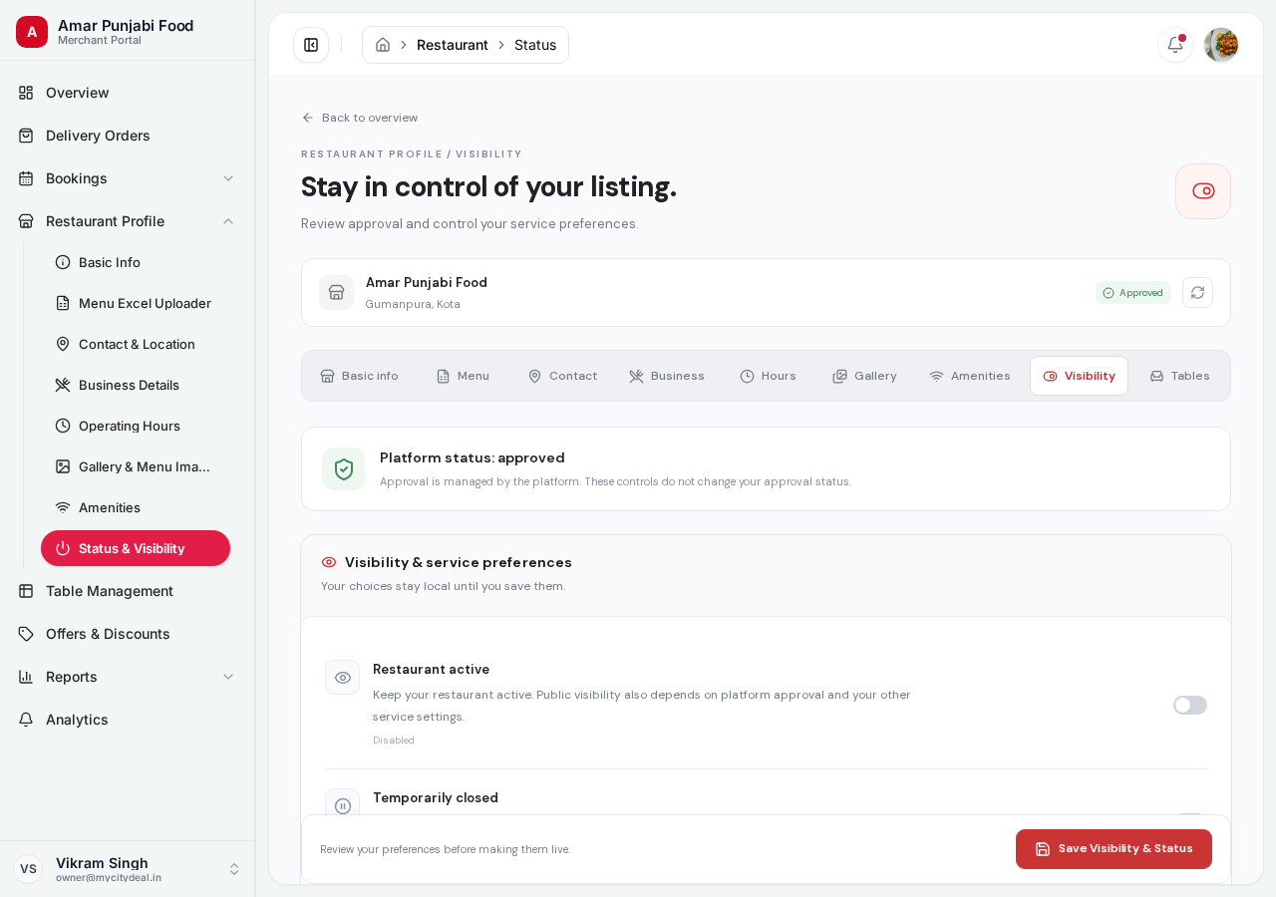Go back to overview

tap(360, 118)
